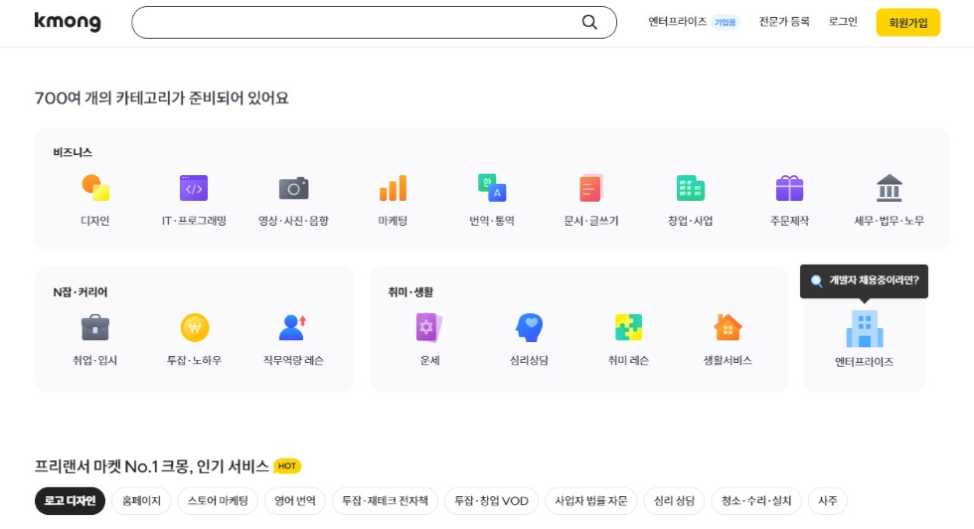The width and height of the screenshot is (974, 529).
Task: Click the 디자인 label text
Action: [95, 221]
